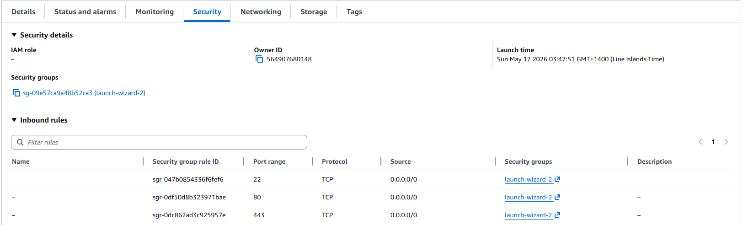This screenshot has width=743, height=225.
Task: Click external link icon in port 22 row
Action: 557,180
